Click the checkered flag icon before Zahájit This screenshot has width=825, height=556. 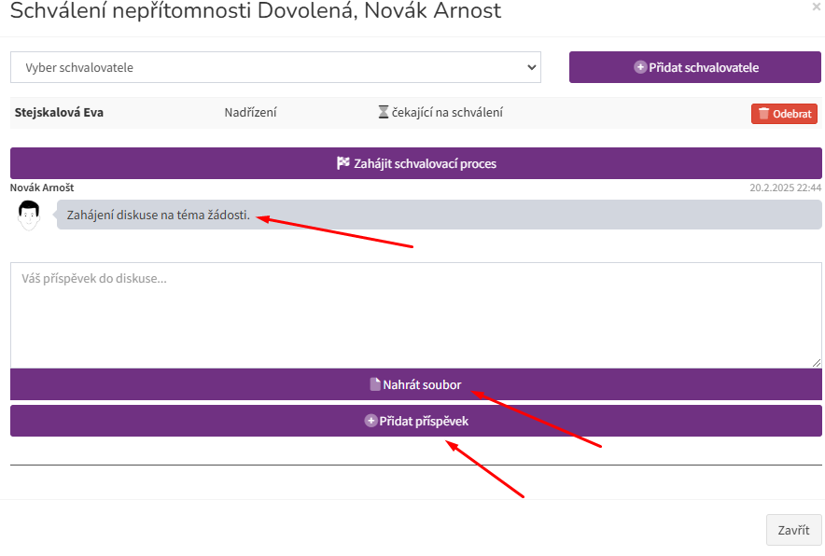pyautogui.click(x=343, y=163)
